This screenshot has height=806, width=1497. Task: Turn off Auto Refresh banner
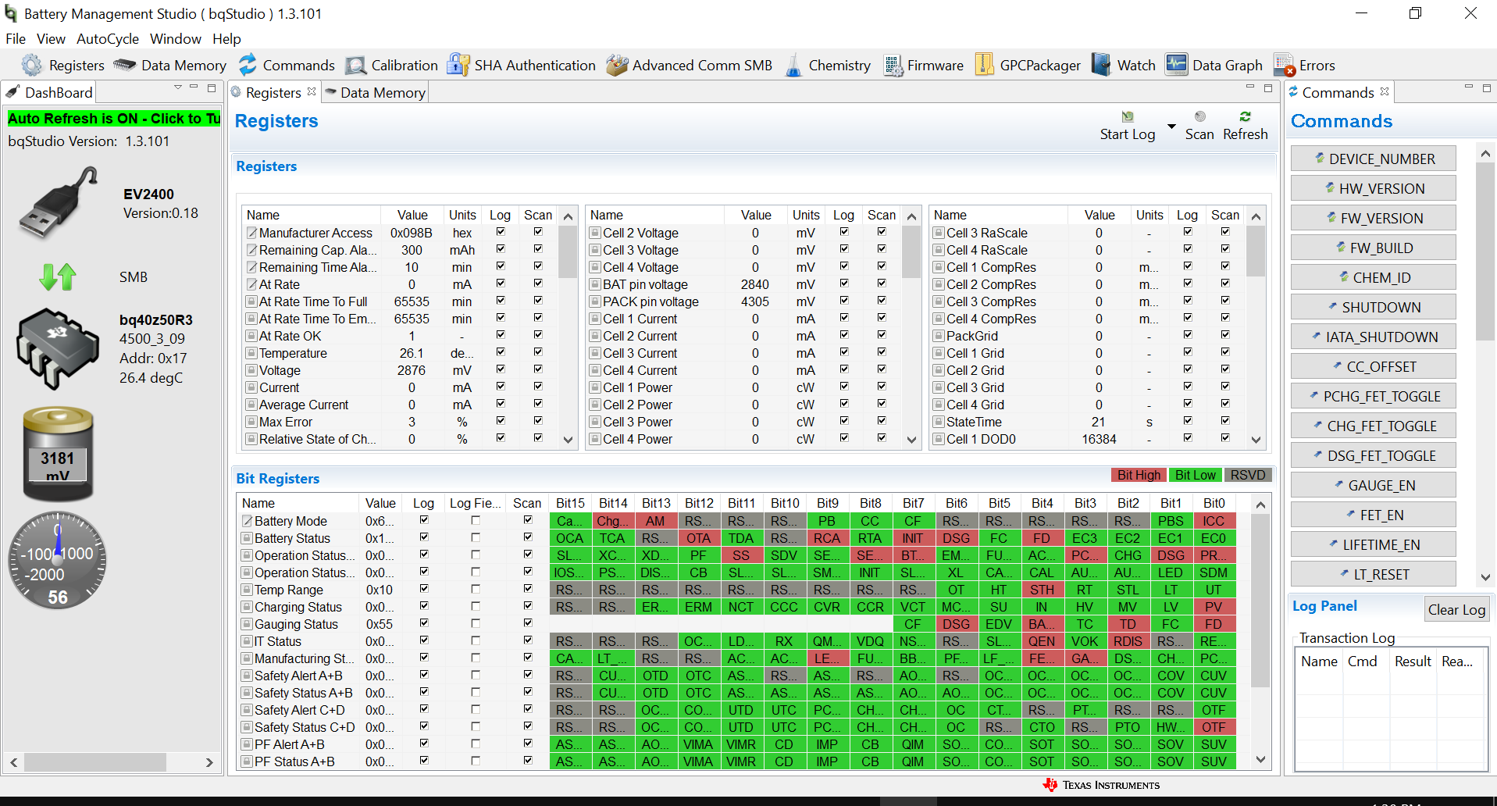tap(114, 119)
